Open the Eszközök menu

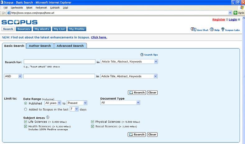[x=55, y=7]
